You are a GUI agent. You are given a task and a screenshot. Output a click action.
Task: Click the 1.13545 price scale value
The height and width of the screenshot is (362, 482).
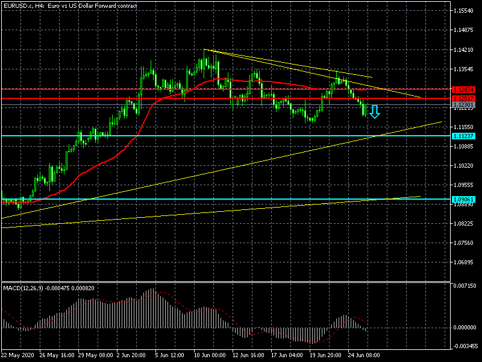click(463, 69)
